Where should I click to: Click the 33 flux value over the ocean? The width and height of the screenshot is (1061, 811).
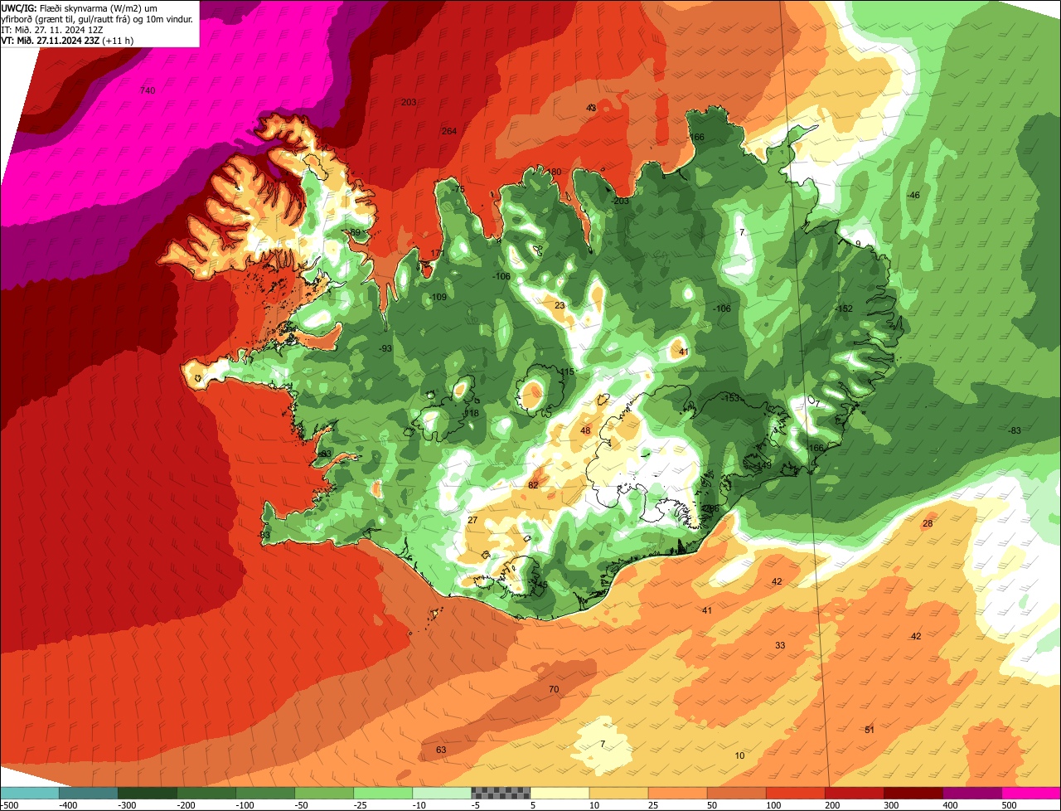(780, 645)
